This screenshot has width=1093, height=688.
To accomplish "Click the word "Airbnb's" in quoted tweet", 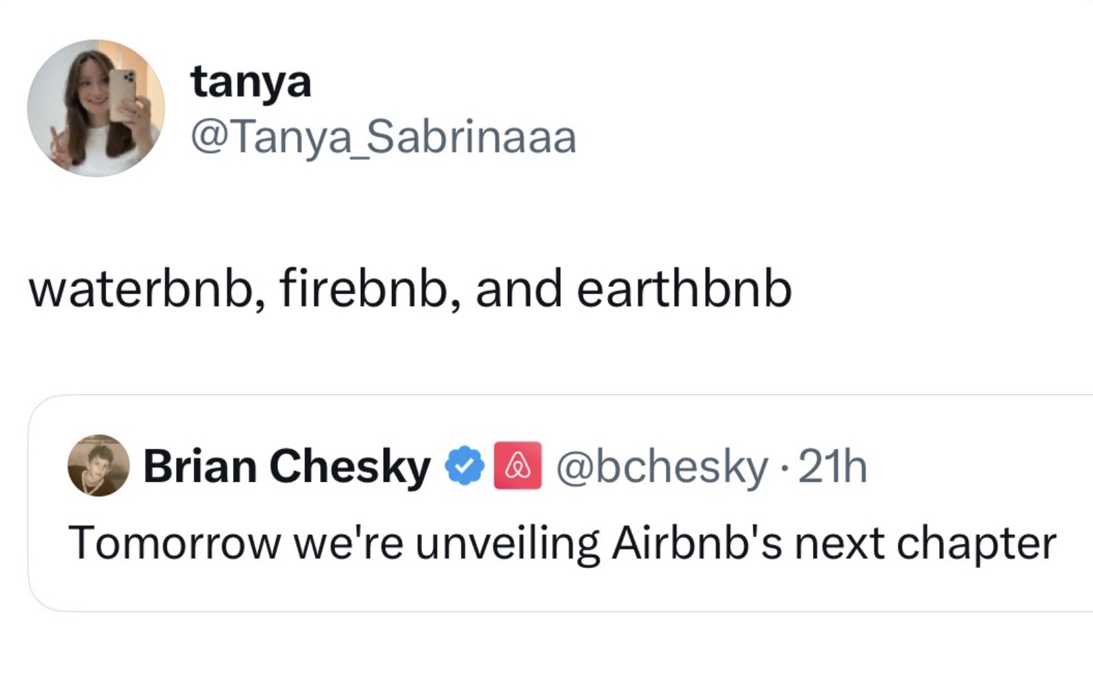I will pos(696,543).
